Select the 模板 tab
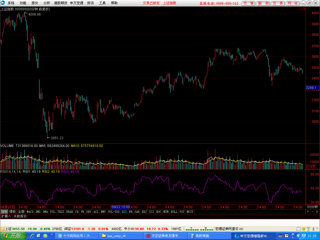The width and height of the screenshot is (320, 240). point(13,212)
